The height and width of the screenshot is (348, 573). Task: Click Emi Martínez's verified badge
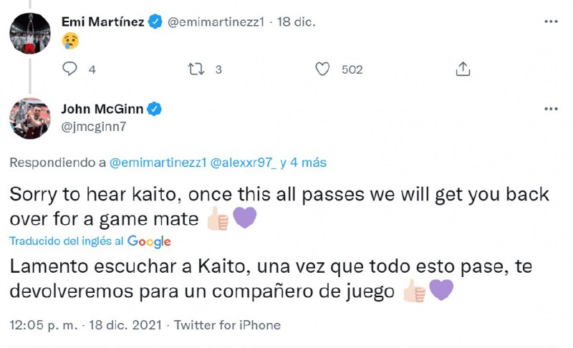tap(154, 22)
